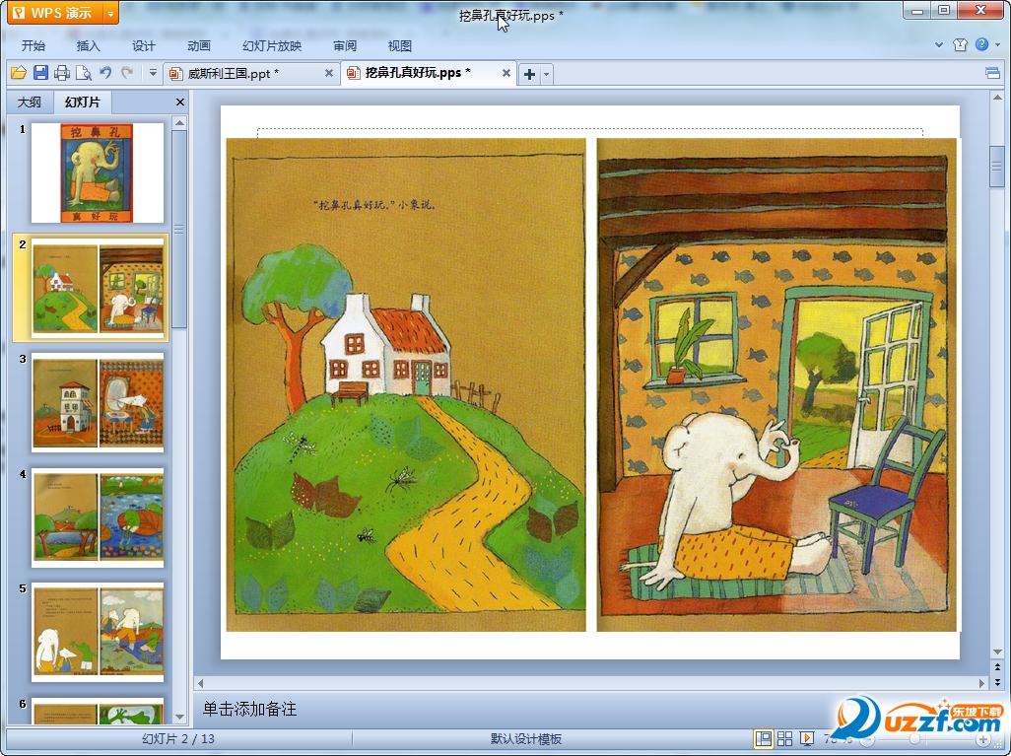The image size is (1011, 756).
Task: Close the slide thumbnail pane
Action: pos(180,102)
